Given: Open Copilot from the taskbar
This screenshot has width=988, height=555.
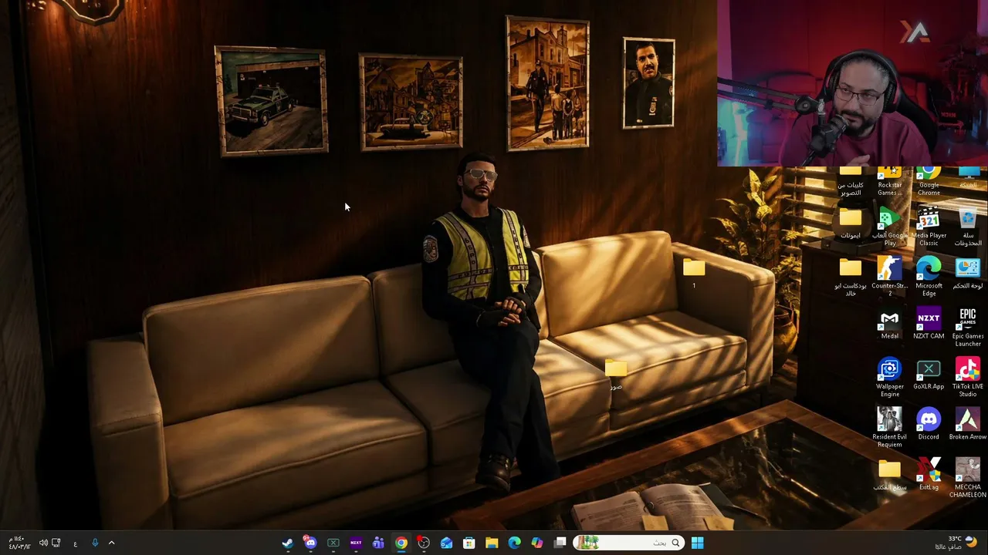Looking at the screenshot, I should pyautogui.click(x=537, y=543).
